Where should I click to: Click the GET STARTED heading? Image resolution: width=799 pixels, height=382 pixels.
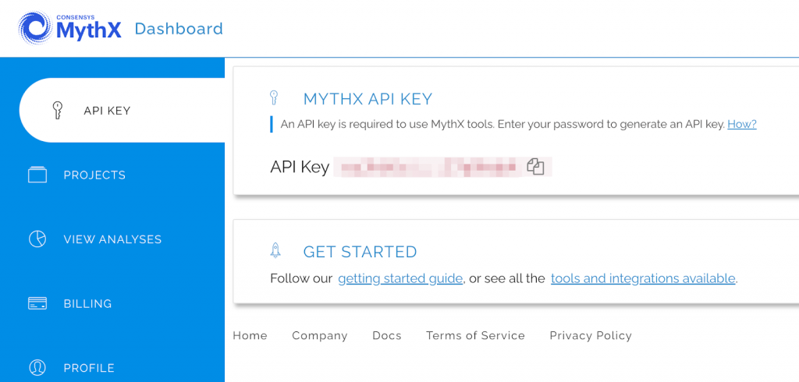tap(360, 252)
